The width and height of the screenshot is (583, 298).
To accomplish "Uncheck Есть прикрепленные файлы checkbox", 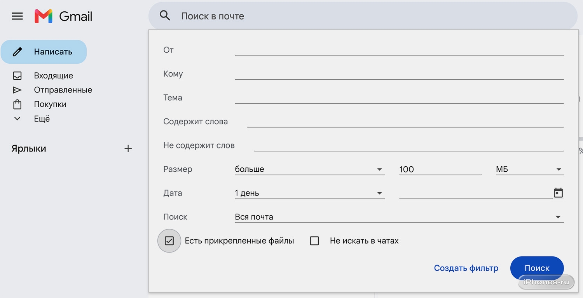I will pyautogui.click(x=169, y=241).
